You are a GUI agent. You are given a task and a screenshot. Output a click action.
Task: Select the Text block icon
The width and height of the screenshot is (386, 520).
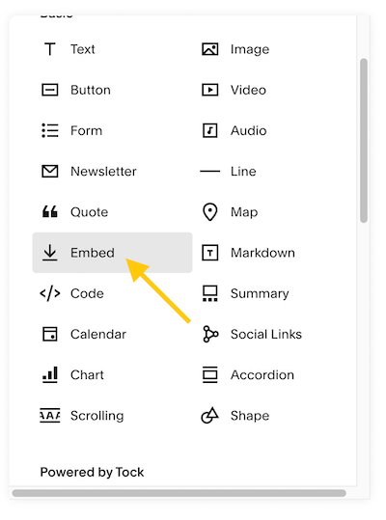point(50,49)
